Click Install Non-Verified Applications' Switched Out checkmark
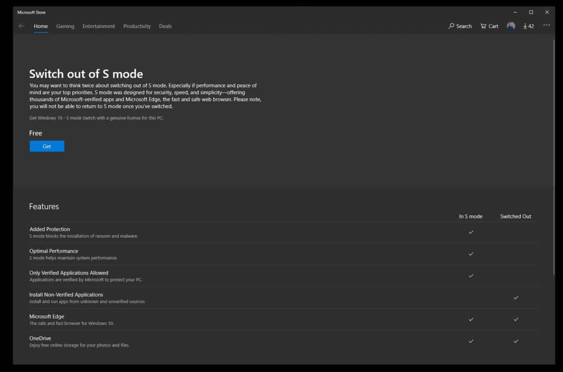Viewport: 563px width, 372px height. (x=516, y=297)
